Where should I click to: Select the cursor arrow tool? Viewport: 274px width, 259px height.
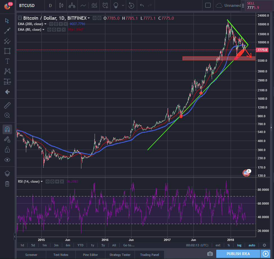click(7, 21)
